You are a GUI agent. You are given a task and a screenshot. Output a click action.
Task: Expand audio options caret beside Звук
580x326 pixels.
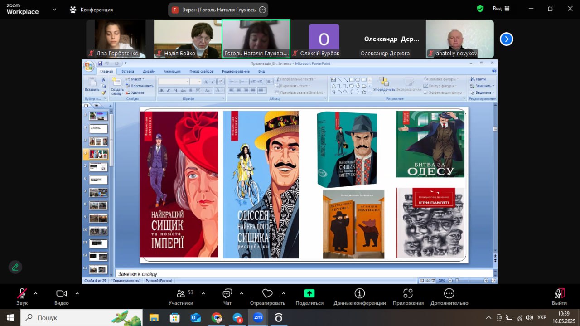(36, 293)
